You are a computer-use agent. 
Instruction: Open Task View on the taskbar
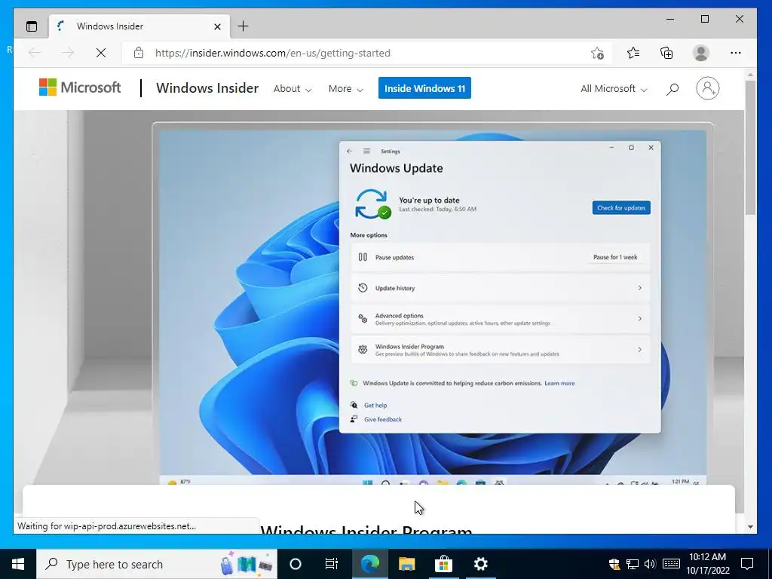[332, 564]
